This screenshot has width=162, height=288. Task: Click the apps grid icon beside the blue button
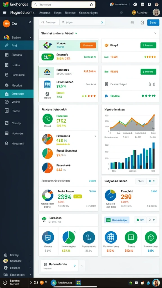pyautogui.click(x=132, y=22)
